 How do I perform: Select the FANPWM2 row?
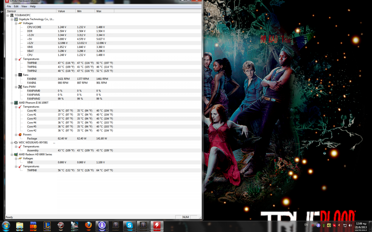(104, 99)
